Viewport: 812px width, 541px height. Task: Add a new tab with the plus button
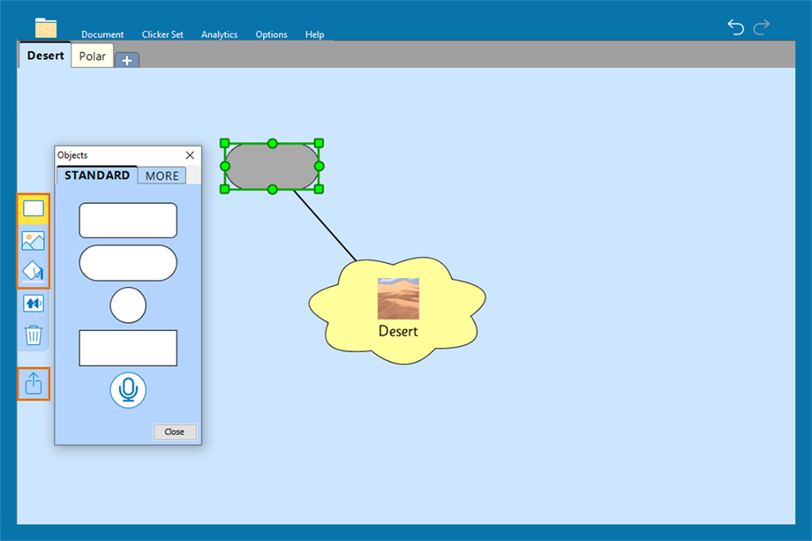coord(127,60)
